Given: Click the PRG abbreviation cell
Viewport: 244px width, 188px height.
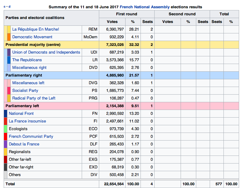Looking at the screenshot, I should 90,98.
